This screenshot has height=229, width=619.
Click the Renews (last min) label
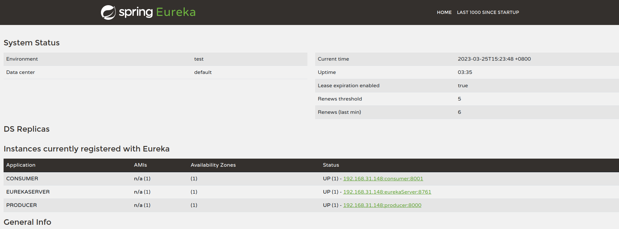coord(339,112)
